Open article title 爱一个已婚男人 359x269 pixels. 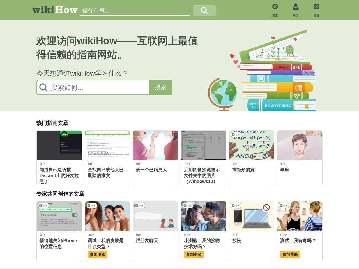(x=151, y=170)
